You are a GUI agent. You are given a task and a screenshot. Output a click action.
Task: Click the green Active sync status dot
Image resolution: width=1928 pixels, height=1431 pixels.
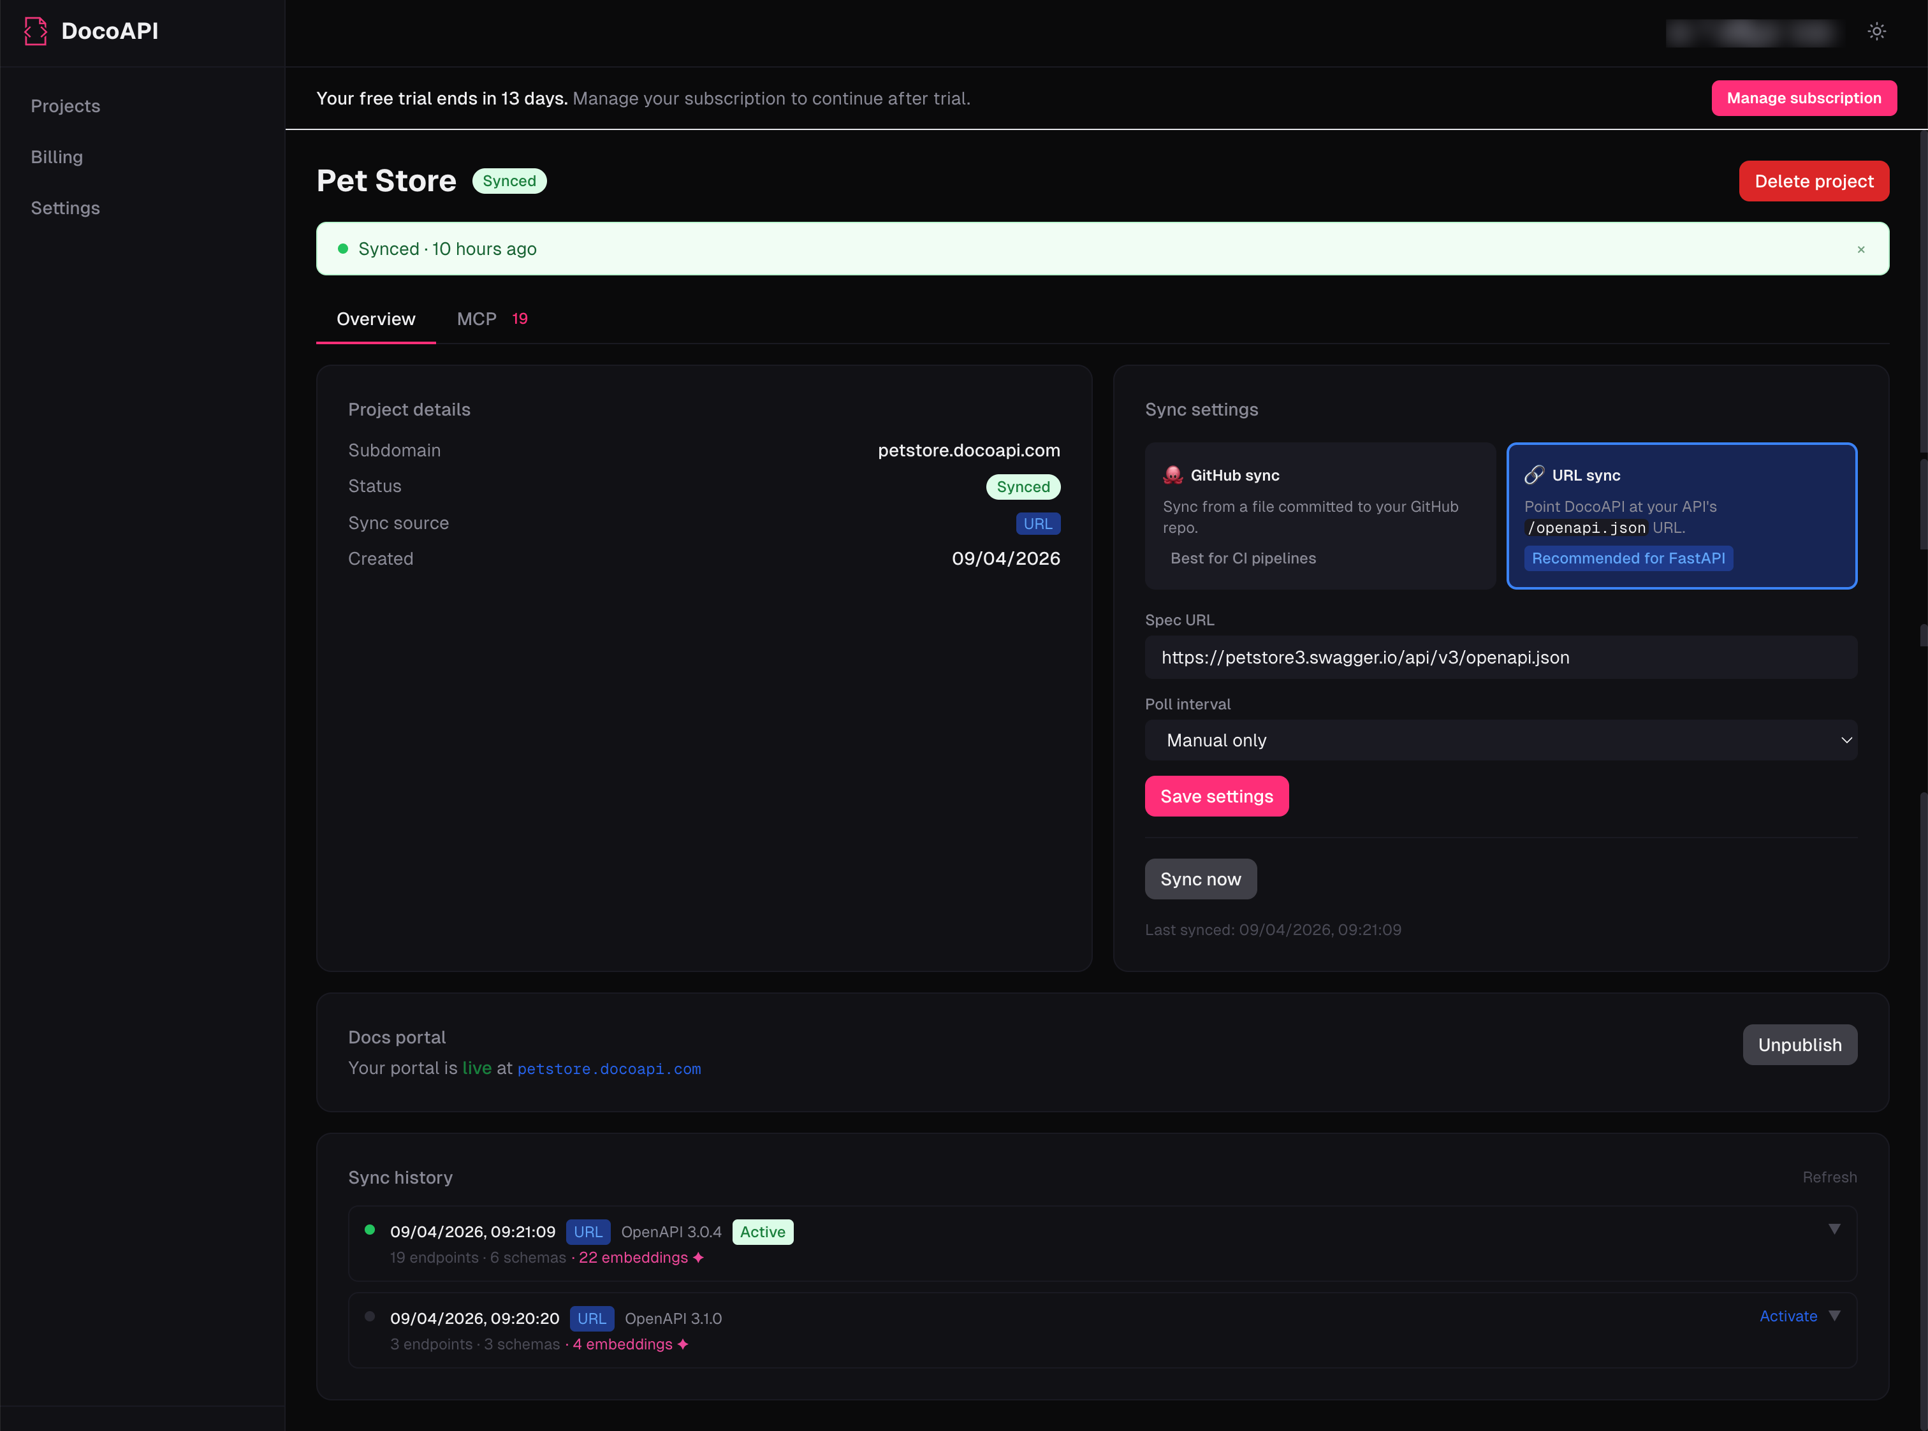click(370, 1230)
